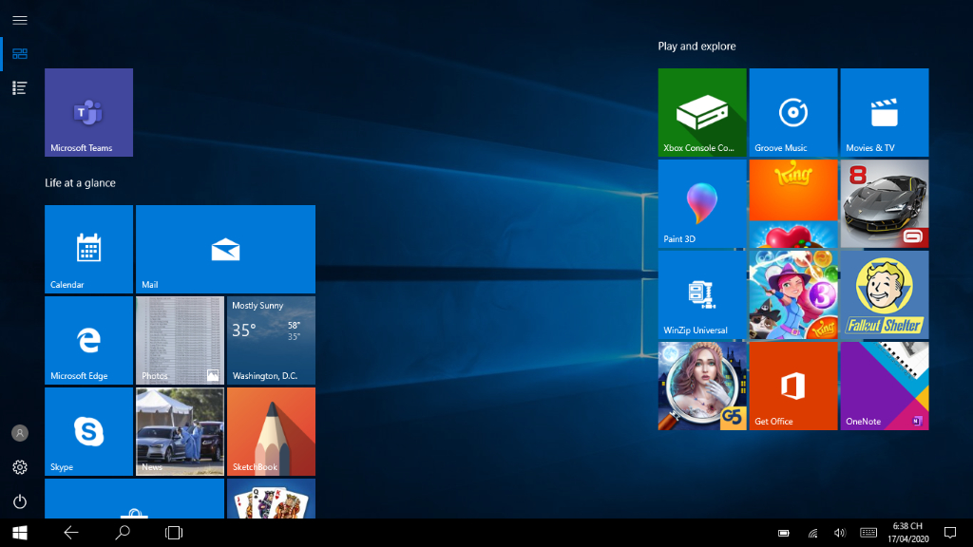This screenshot has width=973, height=547.
Task: Launch Groove Music tile
Action: tap(793, 112)
